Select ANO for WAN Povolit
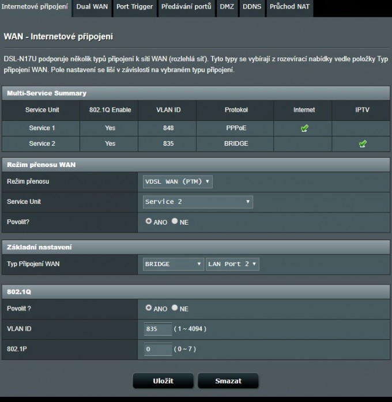This screenshot has height=402, width=392. coord(149,221)
